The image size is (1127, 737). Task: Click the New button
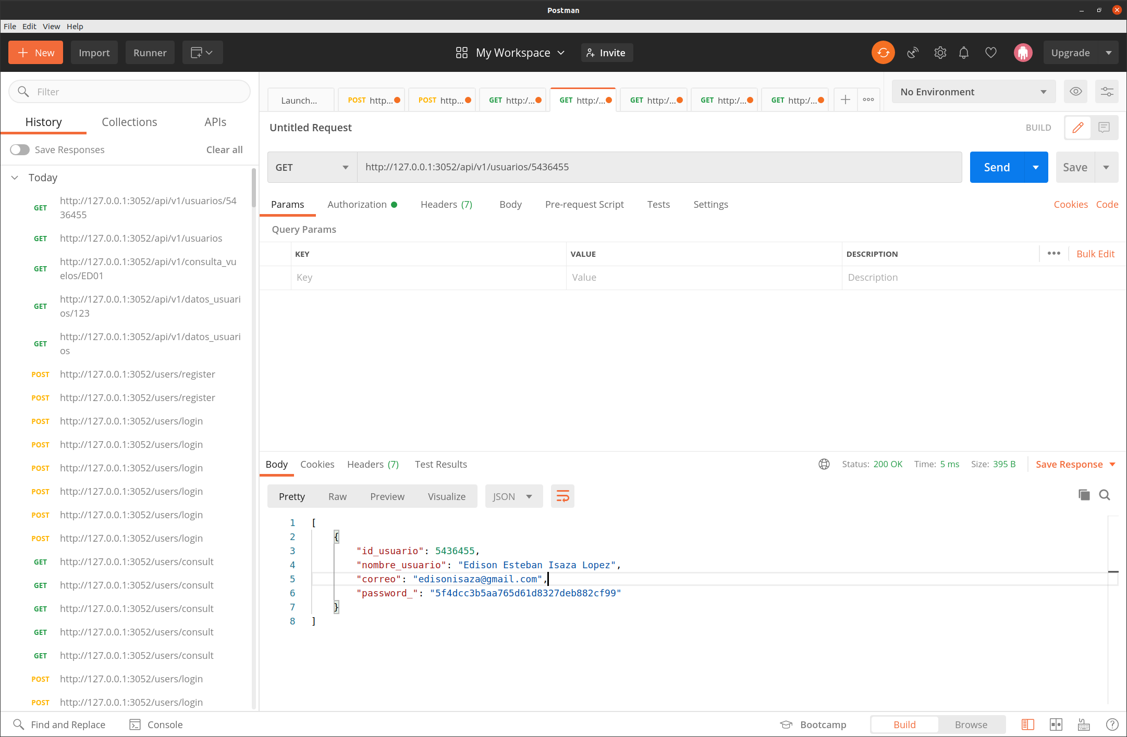click(35, 53)
